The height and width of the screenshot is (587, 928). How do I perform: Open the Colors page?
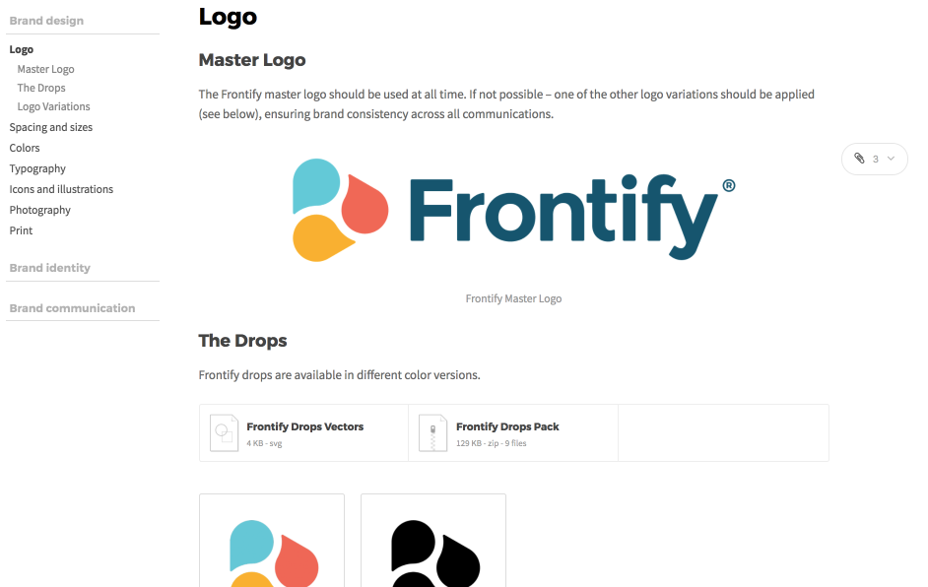(25, 148)
